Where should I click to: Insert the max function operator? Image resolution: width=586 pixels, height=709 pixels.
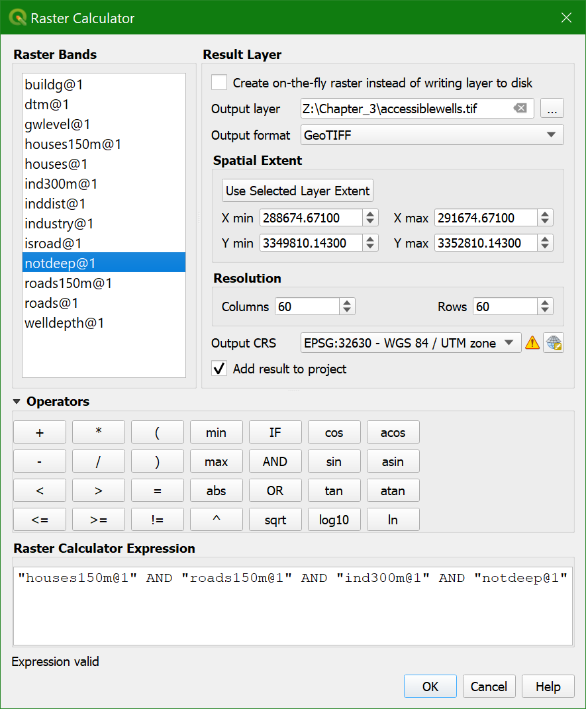[x=216, y=461]
